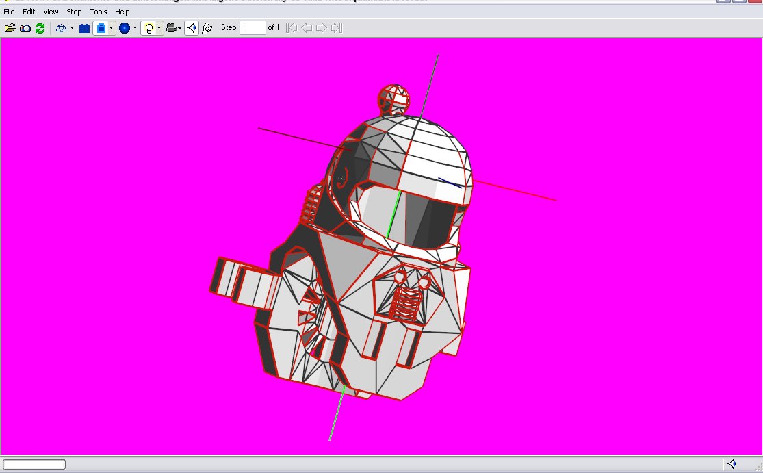Click the examine mode icon in the toolbar
The image size is (763, 473).
tap(192, 28)
